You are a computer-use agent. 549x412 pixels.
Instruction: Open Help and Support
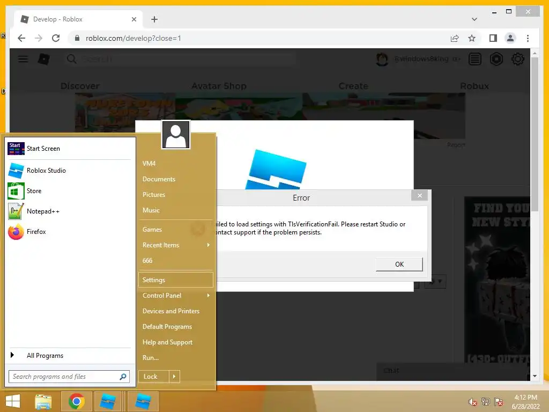(167, 342)
